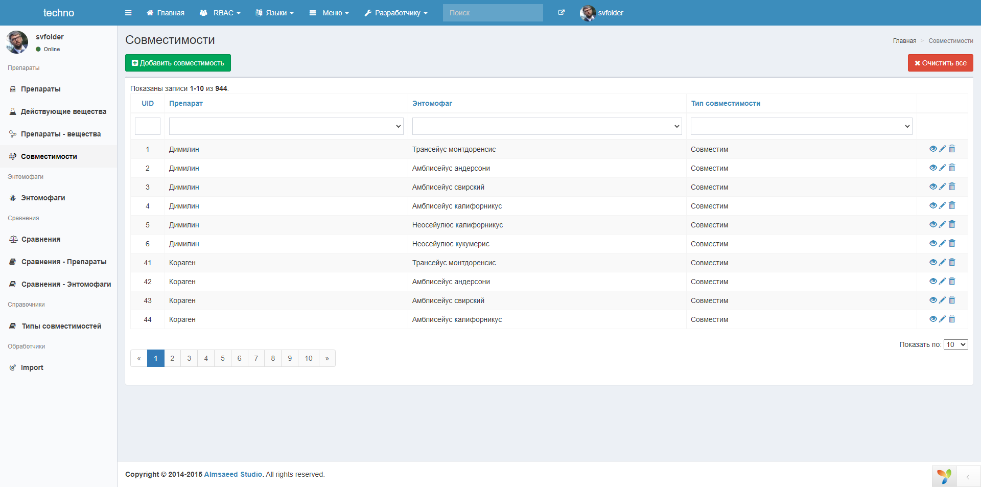The width and height of the screenshot is (981, 487).
Task: Click the red Очистить все button
Action: click(x=940, y=63)
